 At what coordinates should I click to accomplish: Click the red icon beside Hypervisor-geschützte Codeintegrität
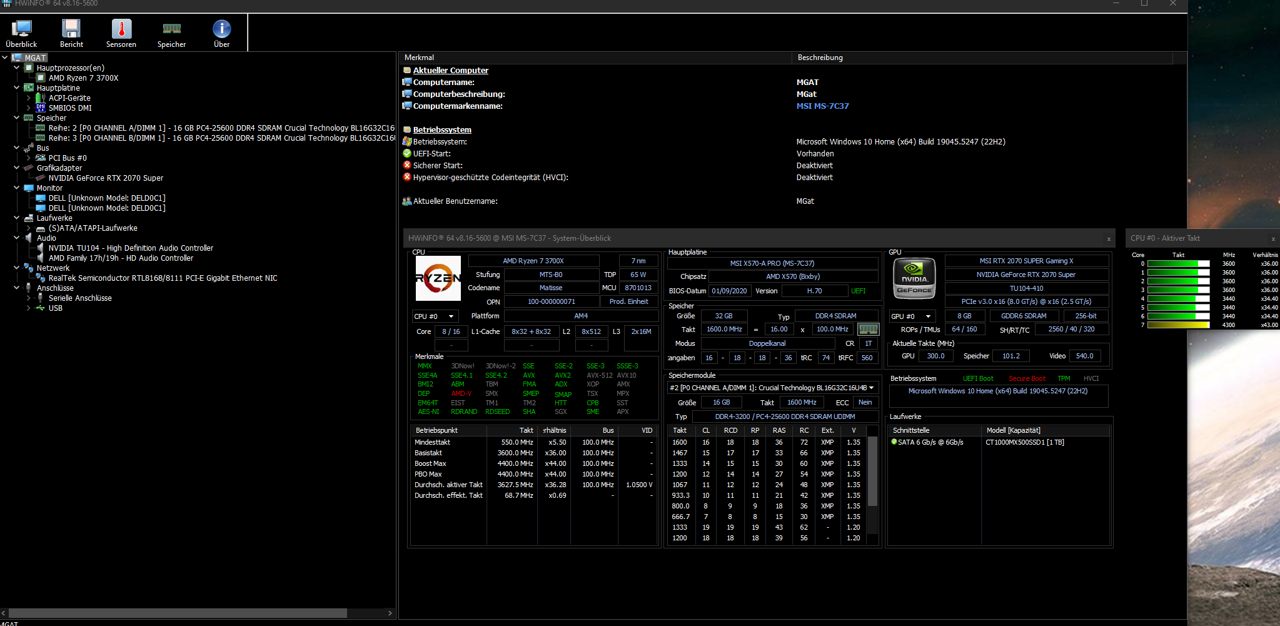407,178
